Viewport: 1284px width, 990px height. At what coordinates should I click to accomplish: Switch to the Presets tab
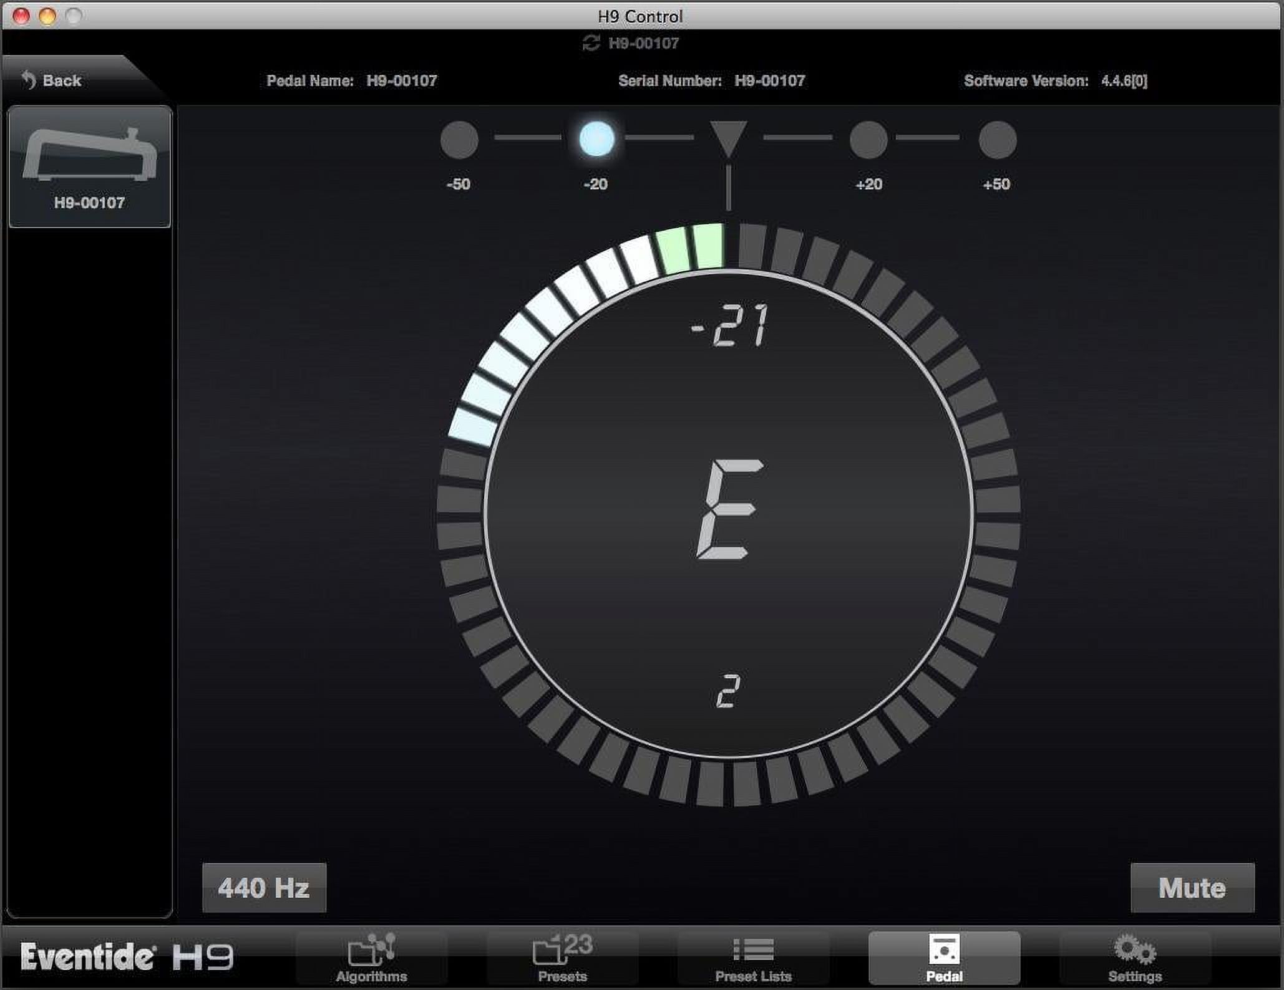coord(563,958)
